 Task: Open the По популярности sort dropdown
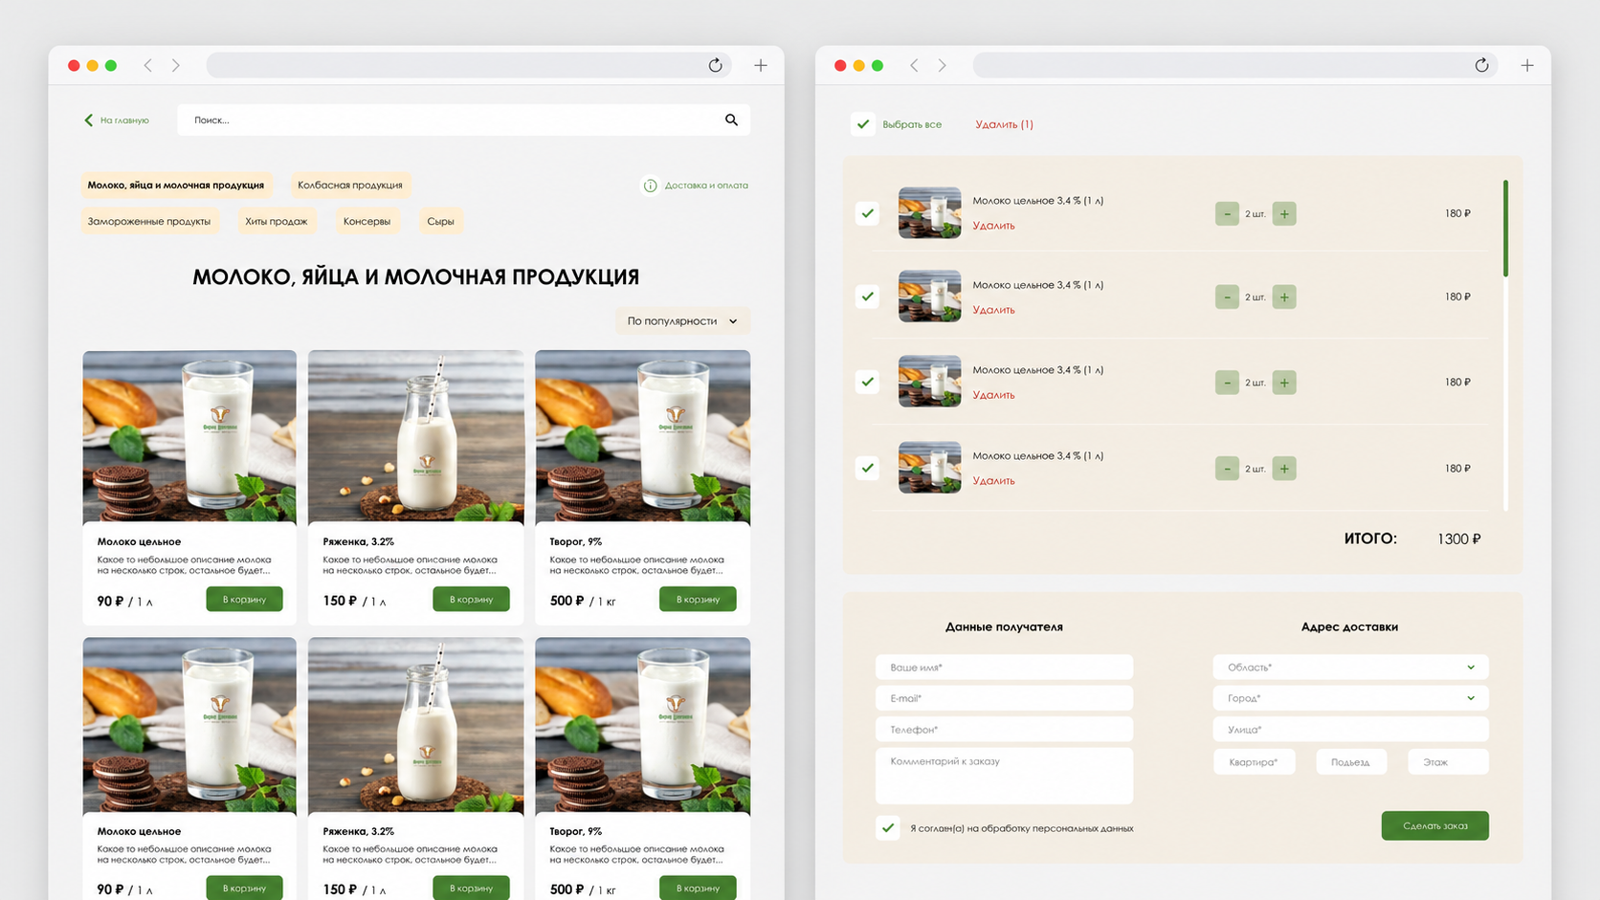(682, 321)
